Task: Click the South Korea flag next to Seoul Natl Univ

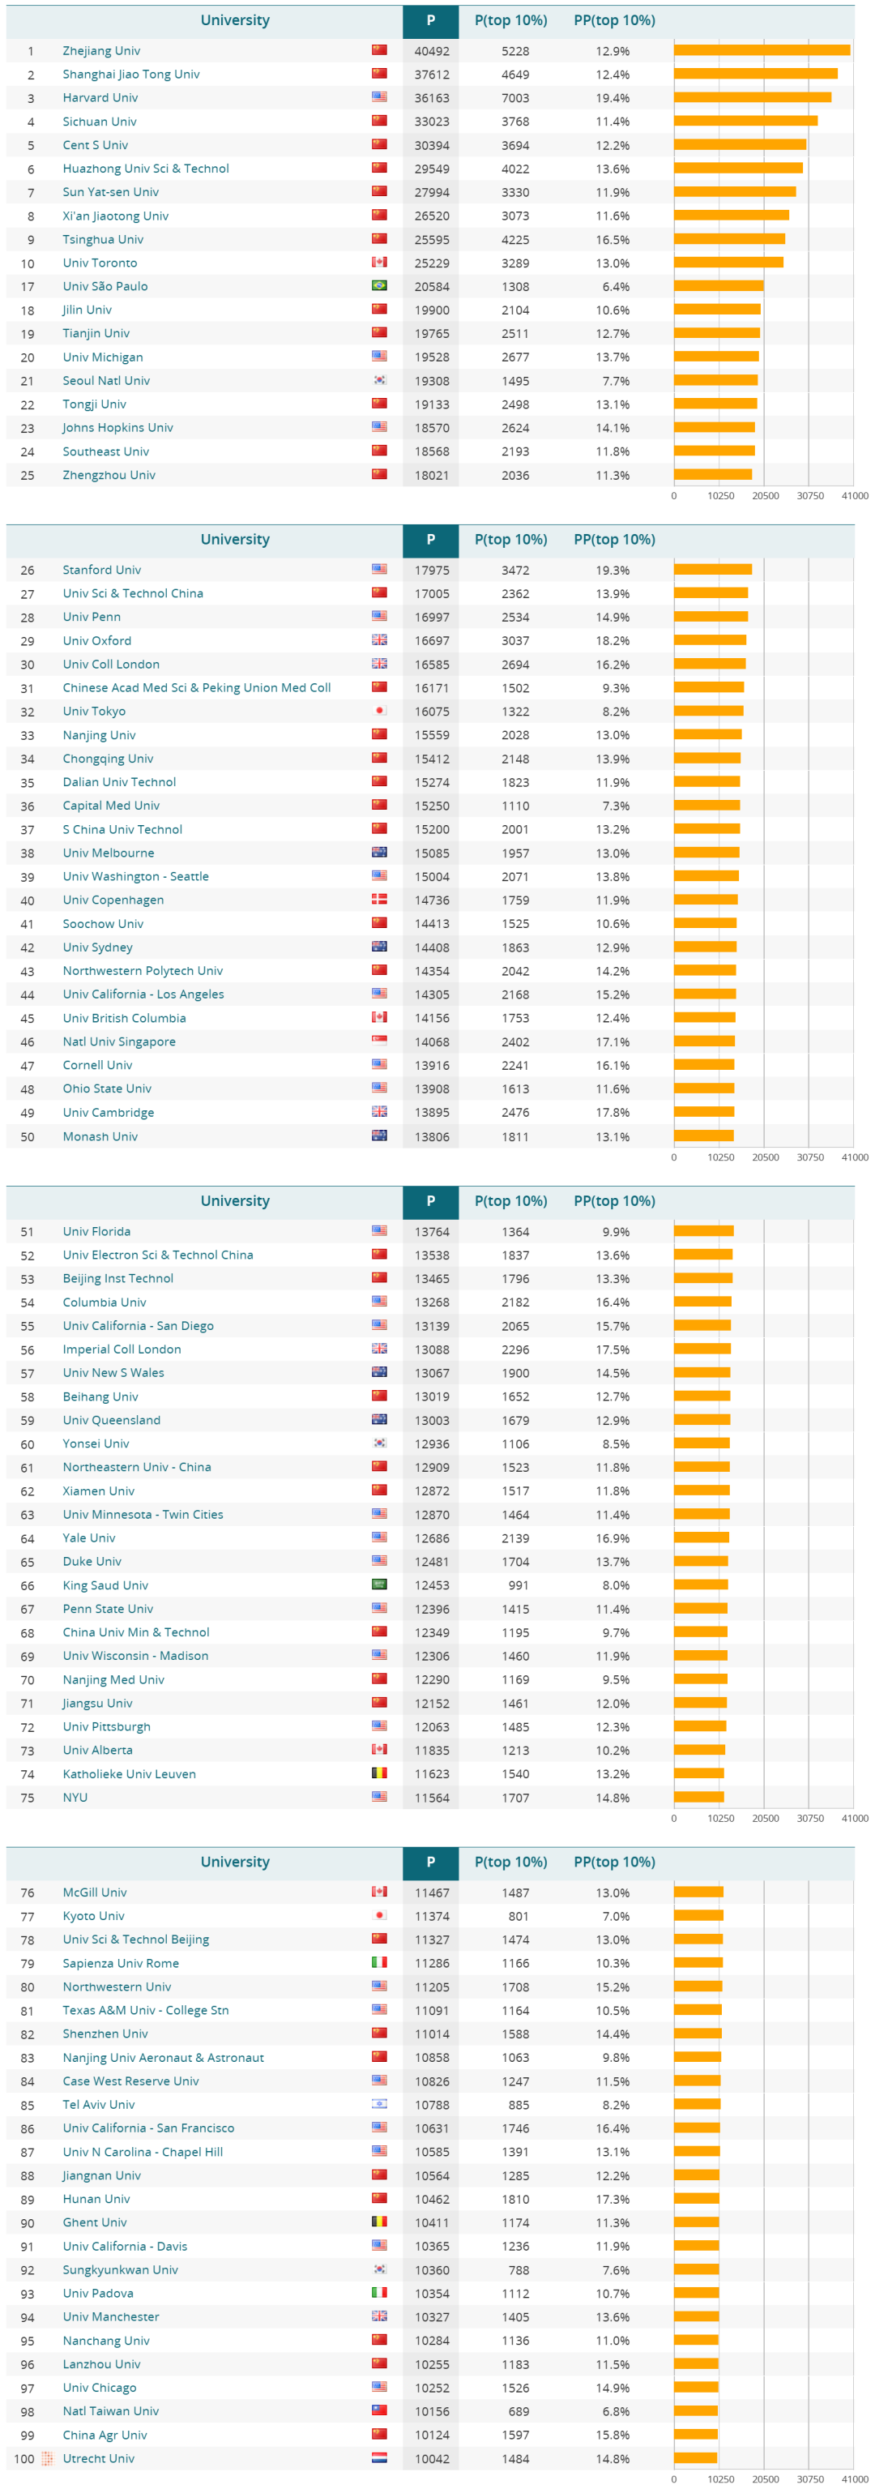Action: [x=379, y=381]
